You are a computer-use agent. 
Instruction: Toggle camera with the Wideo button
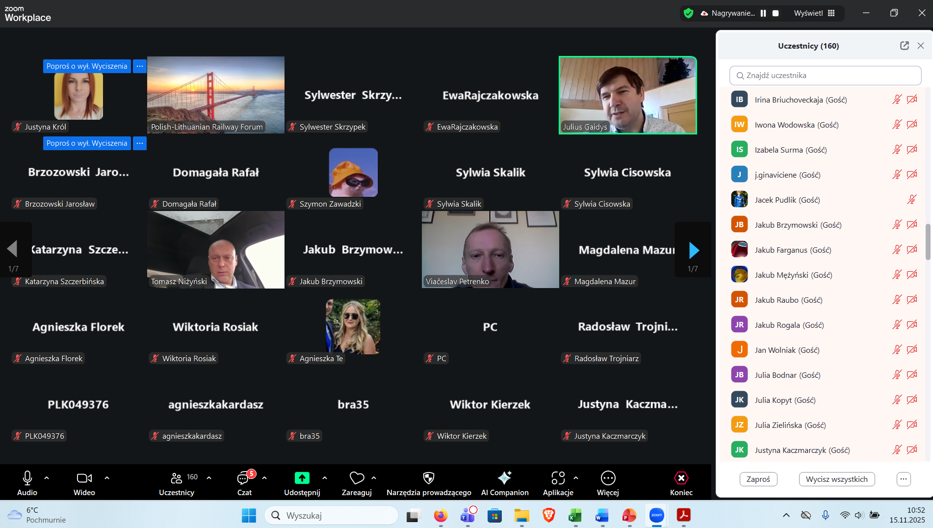tap(84, 478)
